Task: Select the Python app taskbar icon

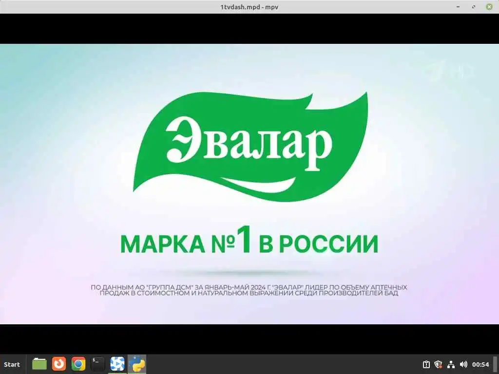Action: pos(137,364)
